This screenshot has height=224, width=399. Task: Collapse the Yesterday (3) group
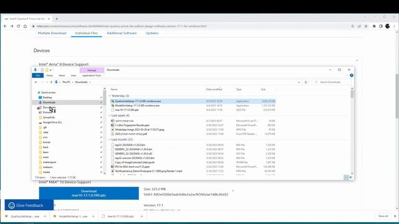click(x=110, y=96)
